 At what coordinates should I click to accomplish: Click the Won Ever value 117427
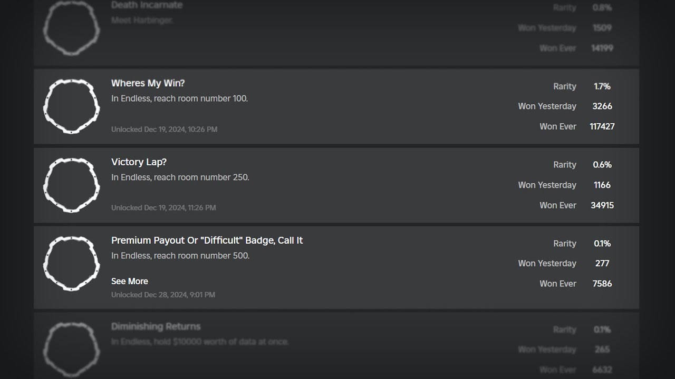602,126
